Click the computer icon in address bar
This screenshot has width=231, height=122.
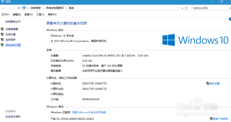(x=24, y=8)
